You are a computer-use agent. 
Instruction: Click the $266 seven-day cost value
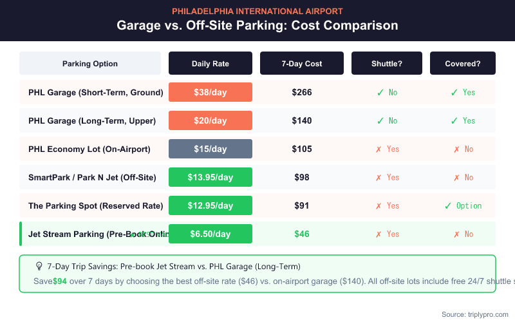point(302,93)
